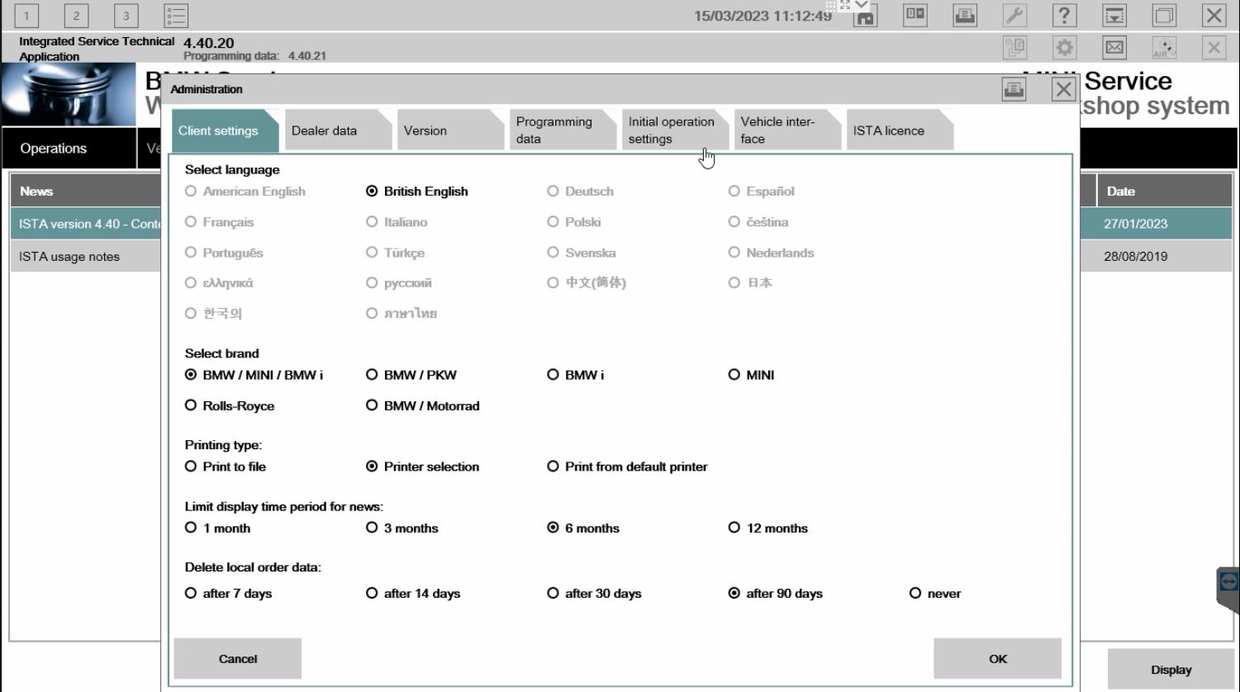1240x692 pixels.
Task: Close the Administration dialog with its X
Action: [x=1064, y=89]
